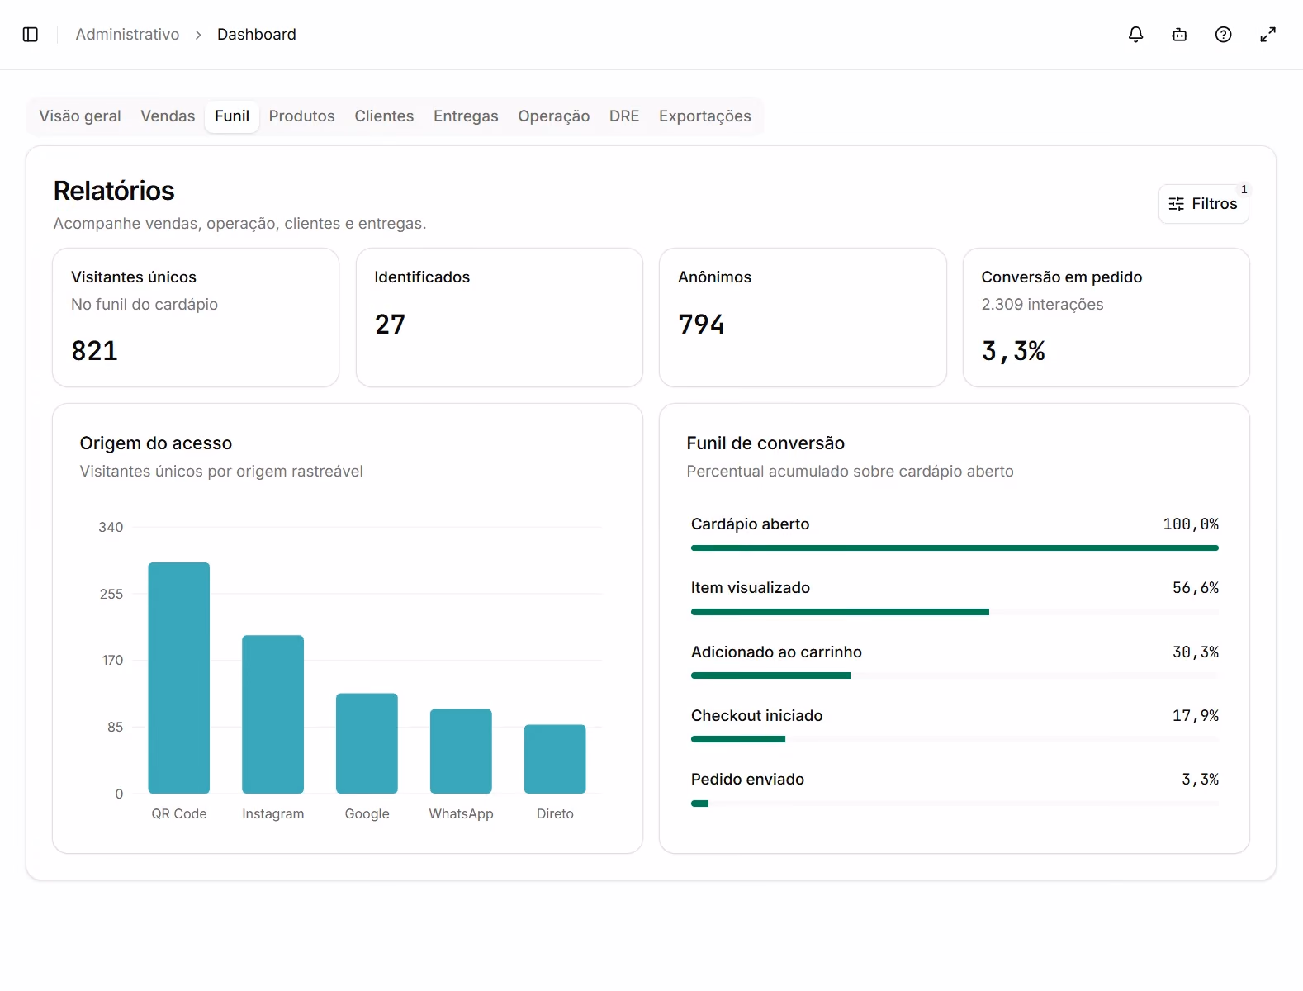Open the robot assistant icon
The width and height of the screenshot is (1303, 991).
1180,35
